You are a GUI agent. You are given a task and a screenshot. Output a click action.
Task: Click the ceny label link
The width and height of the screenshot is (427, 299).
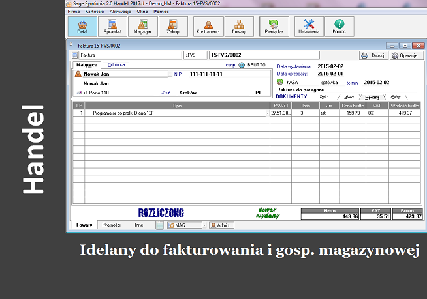click(230, 65)
